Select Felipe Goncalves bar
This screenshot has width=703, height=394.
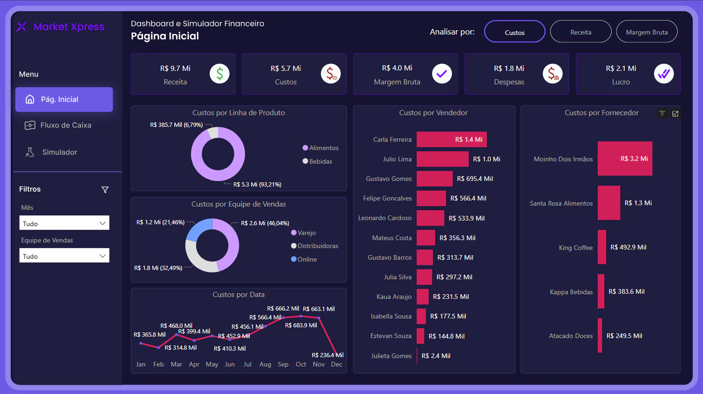coord(431,198)
